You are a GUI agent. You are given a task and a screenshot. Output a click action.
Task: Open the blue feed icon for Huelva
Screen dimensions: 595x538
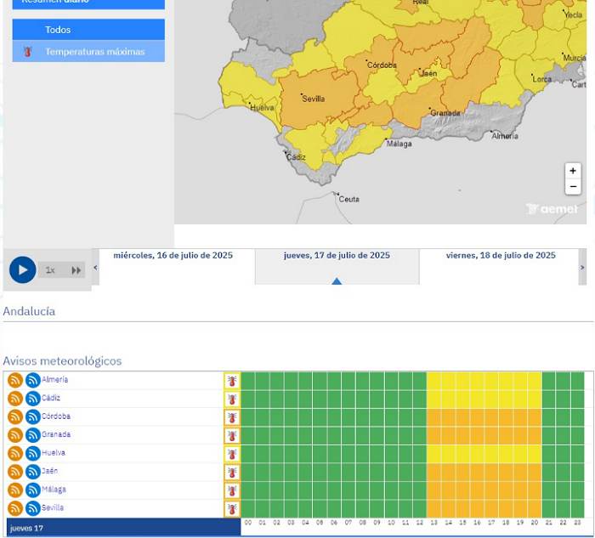(x=33, y=454)
